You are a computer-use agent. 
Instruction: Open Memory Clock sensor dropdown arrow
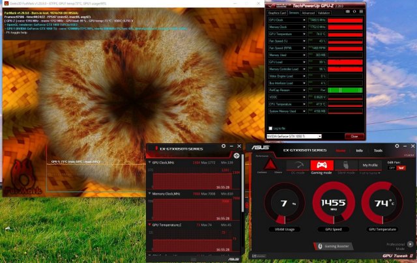point(304,27)
